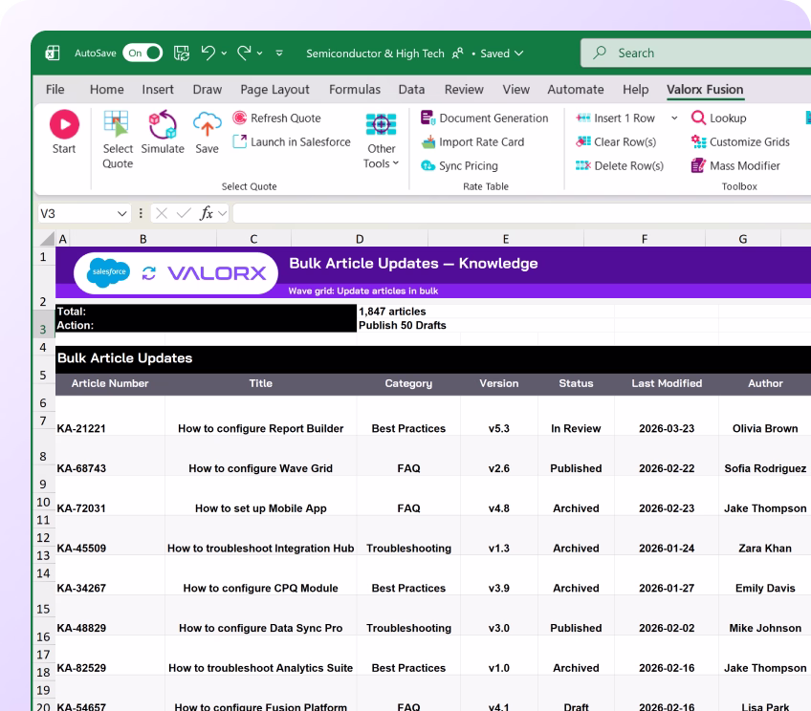The image size is (811, 711).
Task: Click the formula bar cancel X
Action: click(x=162, y=213)
